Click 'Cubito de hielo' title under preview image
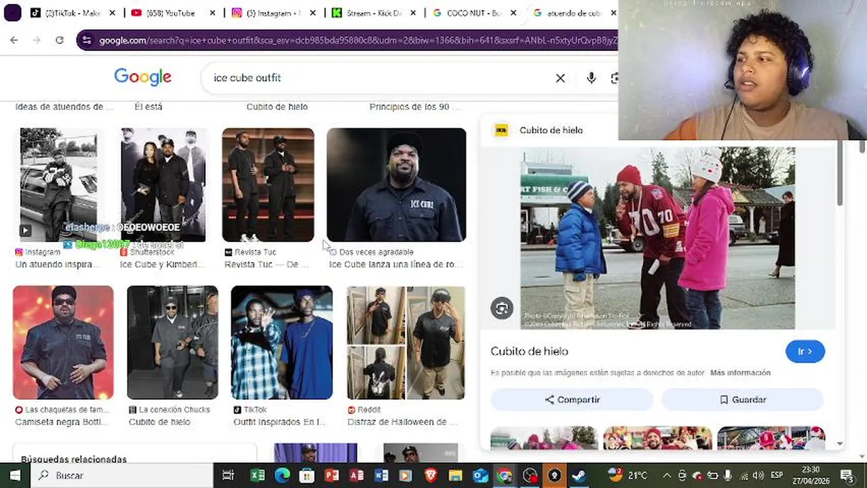 pos(529,352)
